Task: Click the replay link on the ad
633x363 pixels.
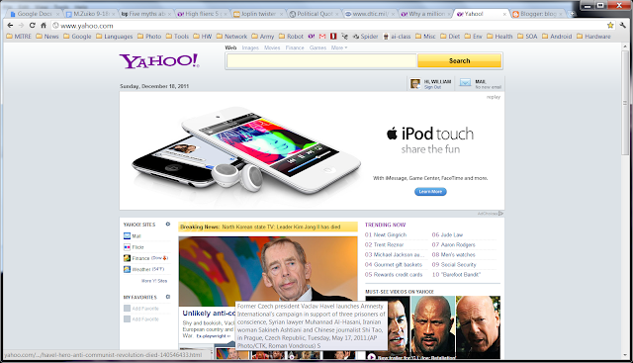Action: (494, 97)
